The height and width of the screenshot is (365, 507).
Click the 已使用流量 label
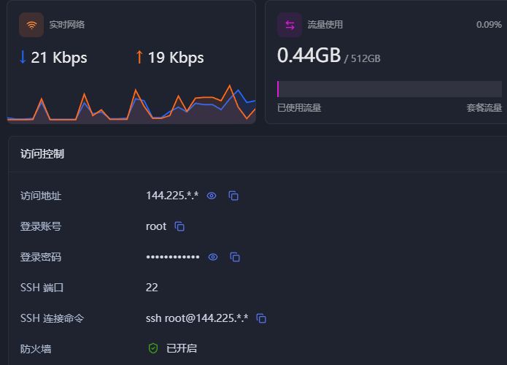(299, 108)
